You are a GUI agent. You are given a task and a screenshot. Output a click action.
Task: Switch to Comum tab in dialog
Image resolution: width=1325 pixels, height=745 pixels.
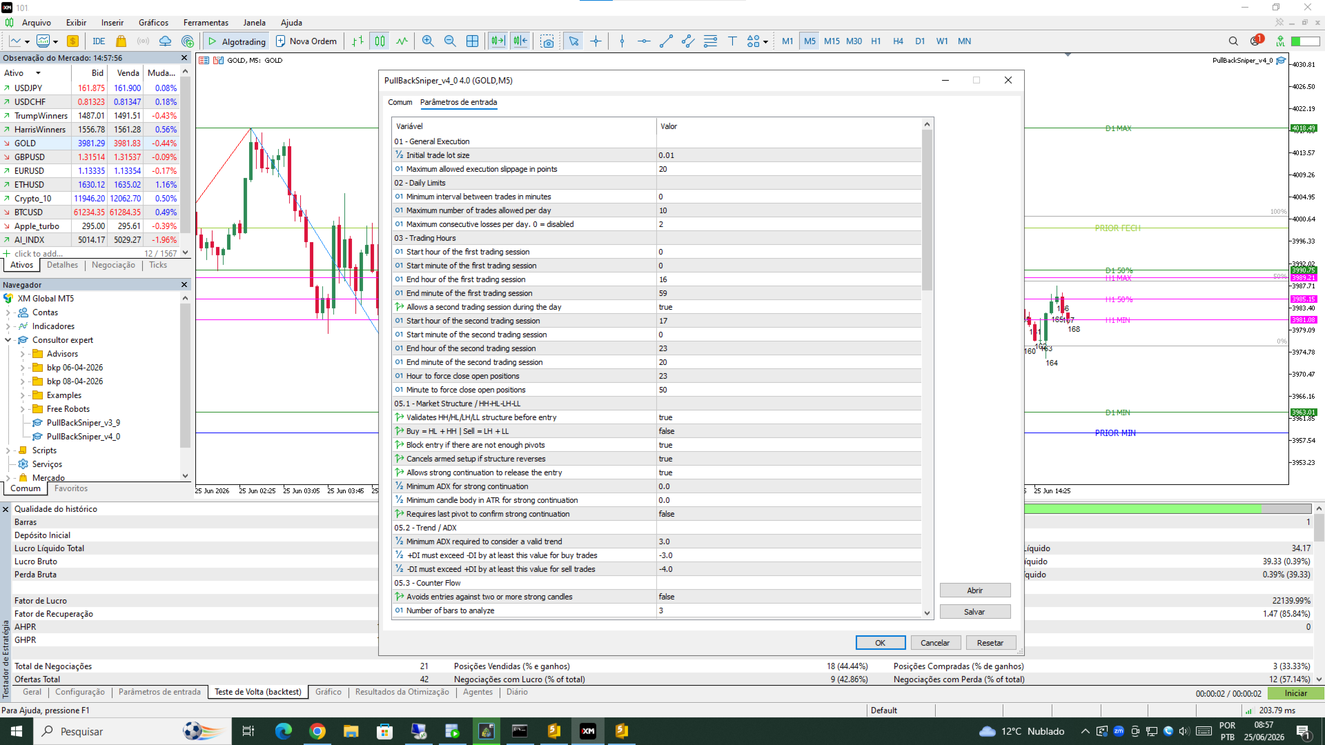click(x=400, y=102)
